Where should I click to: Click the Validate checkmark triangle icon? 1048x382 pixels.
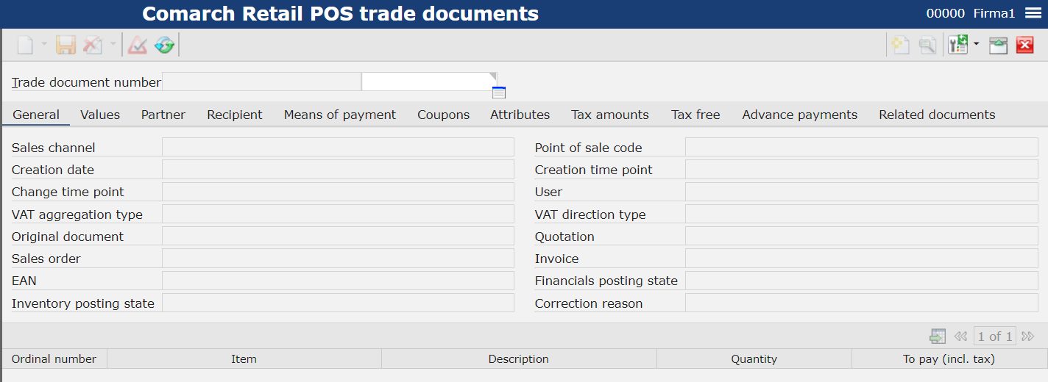pos(138,46)
